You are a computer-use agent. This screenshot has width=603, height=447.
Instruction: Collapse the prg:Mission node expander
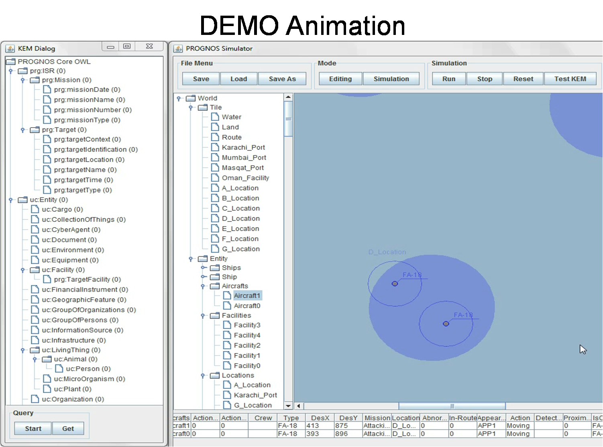23,80
